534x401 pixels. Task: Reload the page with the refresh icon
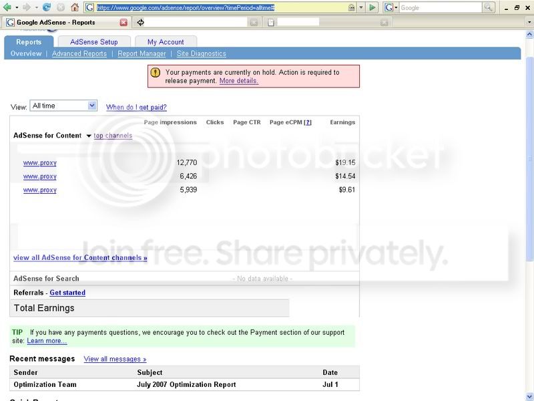tap(47, 7)
